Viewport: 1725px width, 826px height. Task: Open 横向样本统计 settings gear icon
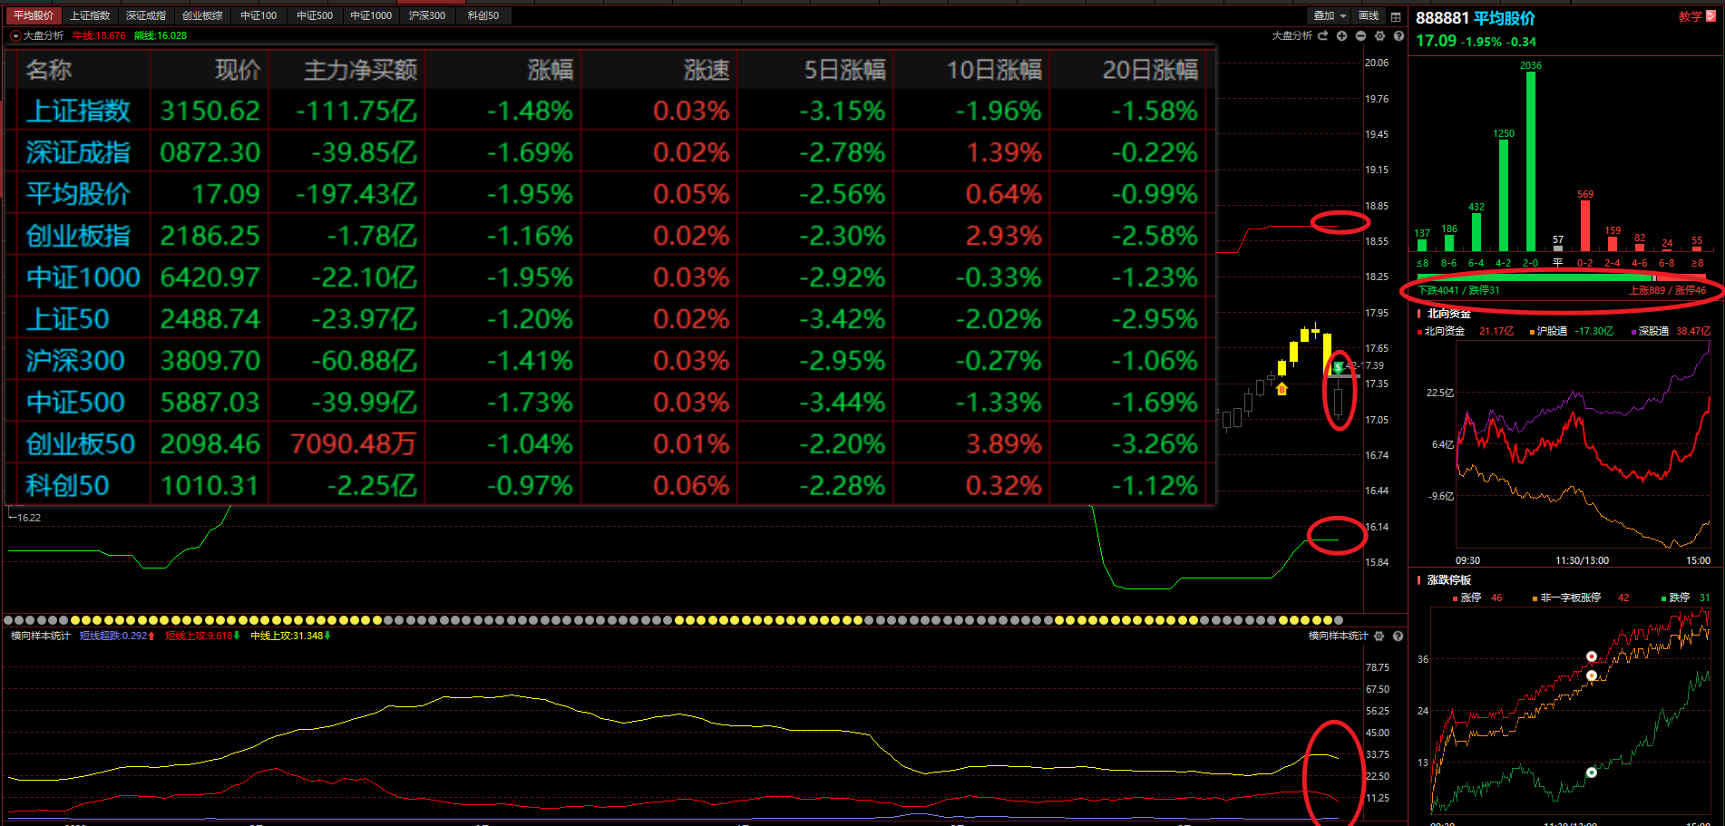pyautogui.click(x=1379, y=636)
